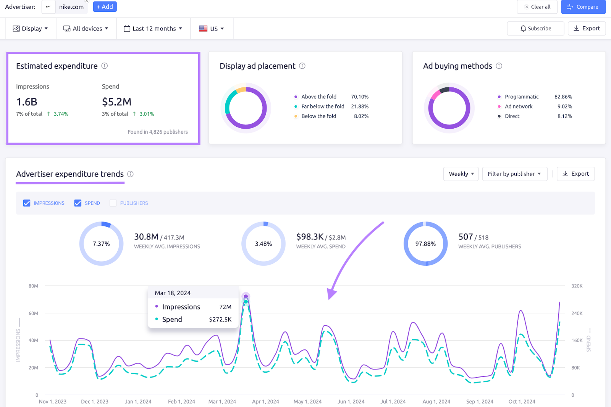611x407 pixels.
Task: Uncheck the Spend checkbox
Action: pos(78,203)
